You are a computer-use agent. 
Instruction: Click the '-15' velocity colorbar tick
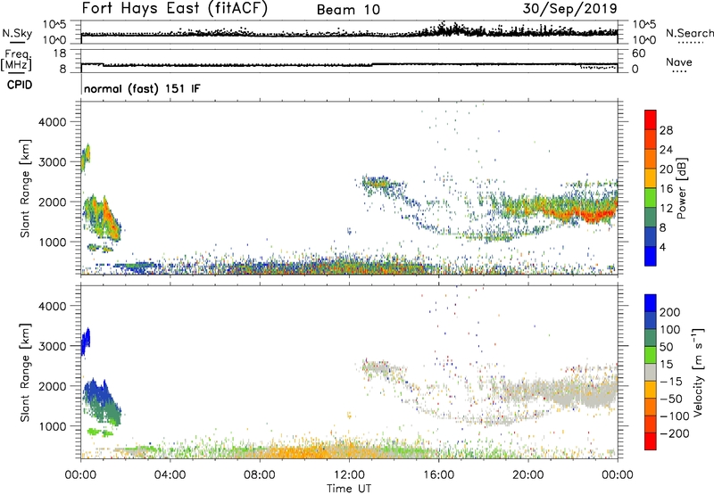[671, 382]
